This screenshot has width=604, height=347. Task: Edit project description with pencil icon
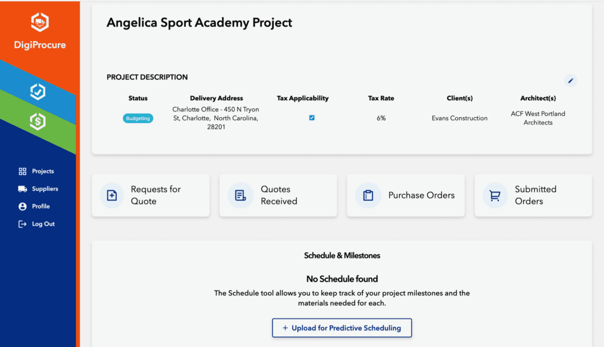pos(570,81)
